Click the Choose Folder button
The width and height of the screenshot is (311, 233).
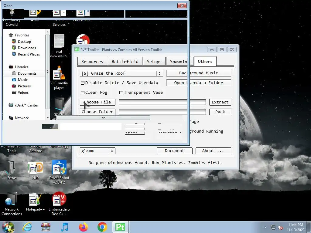(x=97, y=112)
